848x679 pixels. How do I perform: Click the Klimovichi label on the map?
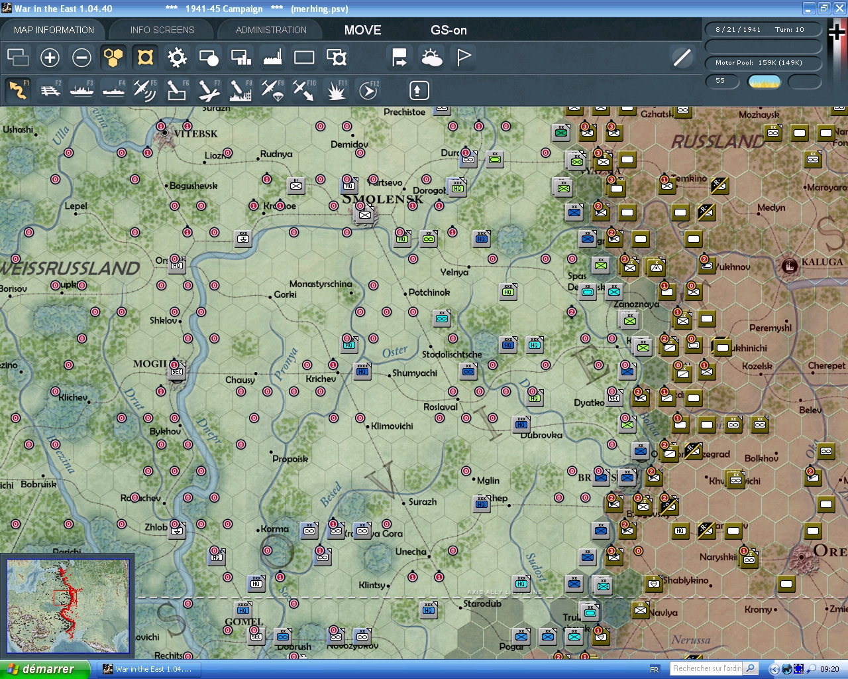click(x=392, y=426)
